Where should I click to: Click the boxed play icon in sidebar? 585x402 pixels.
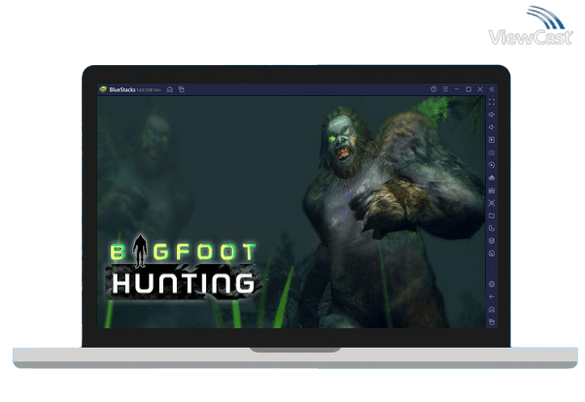click(x=492, y=140)
